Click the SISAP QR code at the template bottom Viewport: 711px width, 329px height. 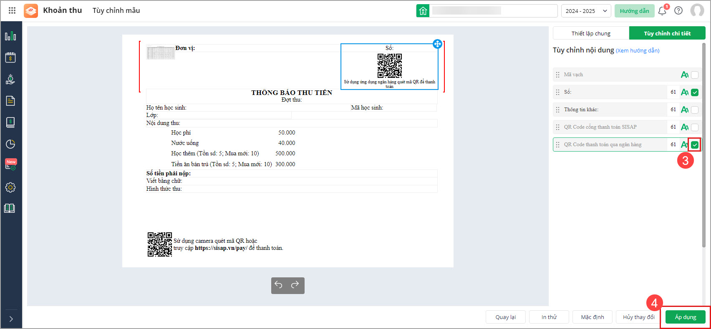(160, 244)
